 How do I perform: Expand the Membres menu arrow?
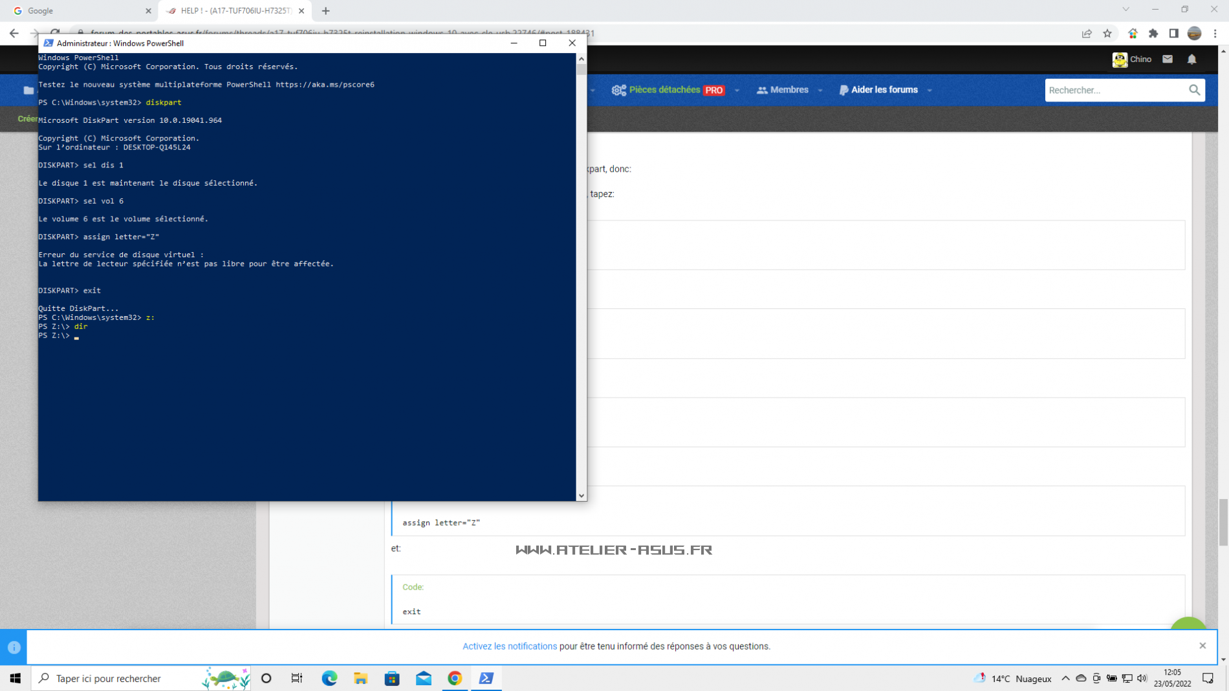click(820, 90)
